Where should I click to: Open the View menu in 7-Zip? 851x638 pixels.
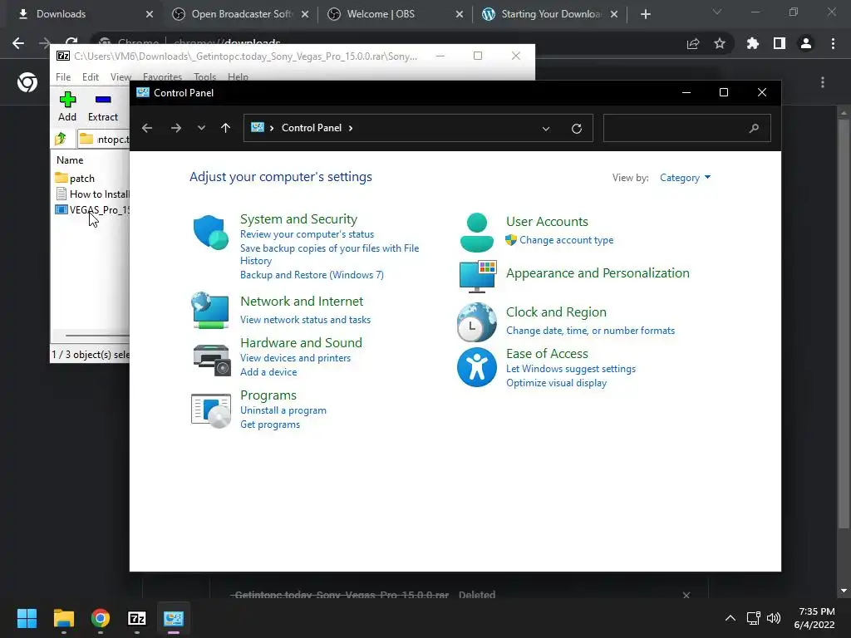pos(121,77)
